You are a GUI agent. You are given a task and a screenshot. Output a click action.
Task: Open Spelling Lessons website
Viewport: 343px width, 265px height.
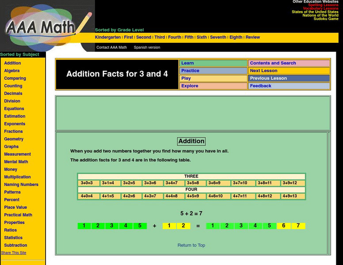pos(323,5)
